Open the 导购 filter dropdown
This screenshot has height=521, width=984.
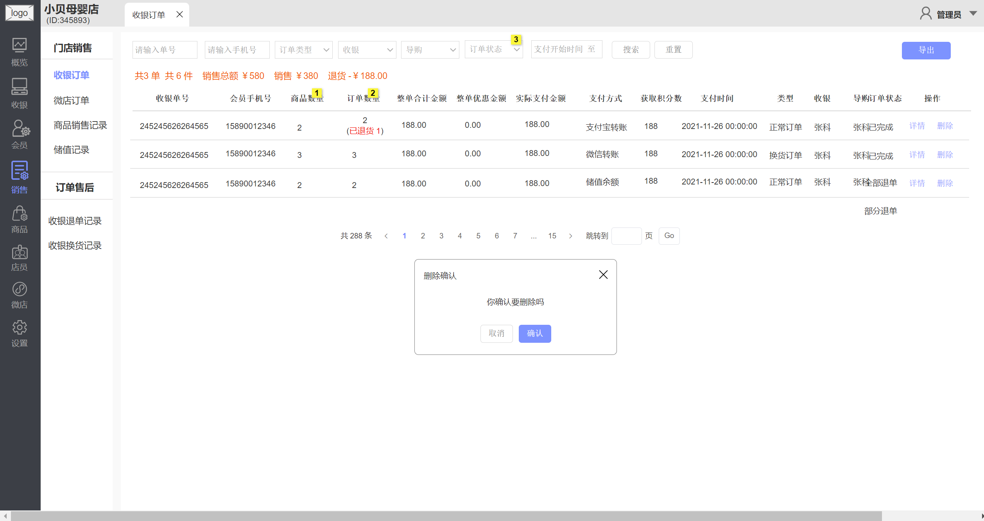click(x=430, y=50)
